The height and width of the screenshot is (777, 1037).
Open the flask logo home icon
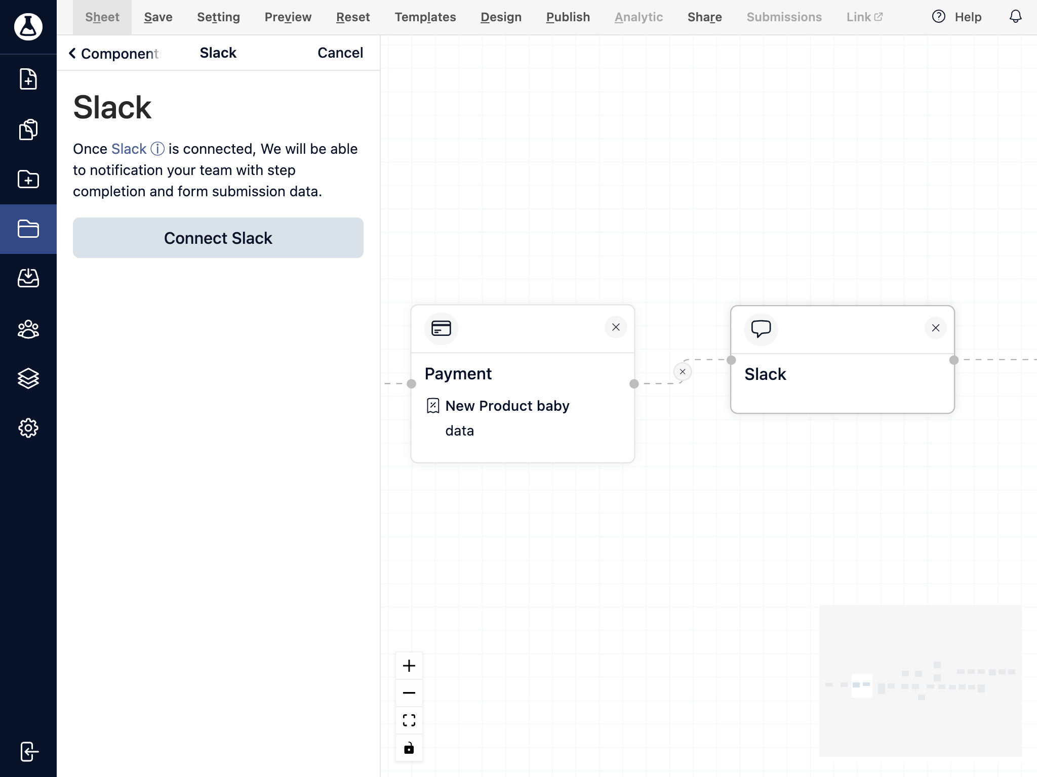(x=28, y=26)
